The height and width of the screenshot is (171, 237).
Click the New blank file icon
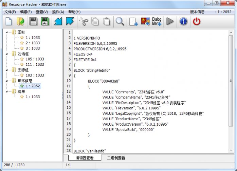click(9, 21)
